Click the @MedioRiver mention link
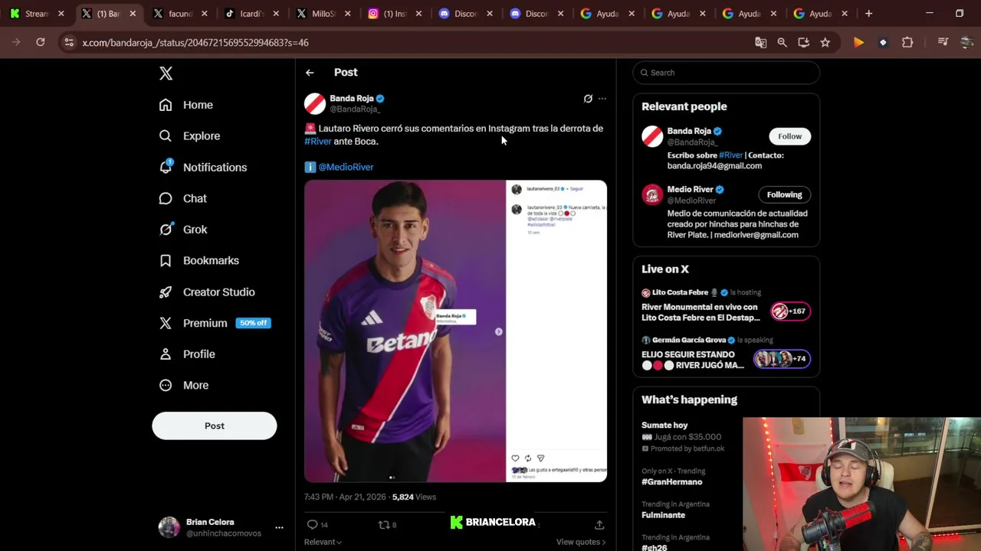Viewport: 981px width, 551px height. pos(346,167)
